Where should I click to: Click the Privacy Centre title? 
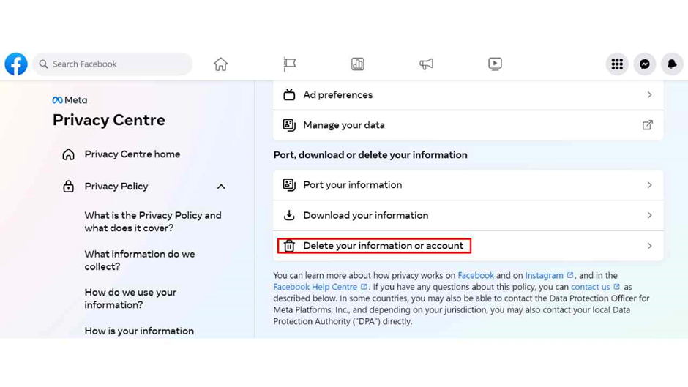click(109, 120)
